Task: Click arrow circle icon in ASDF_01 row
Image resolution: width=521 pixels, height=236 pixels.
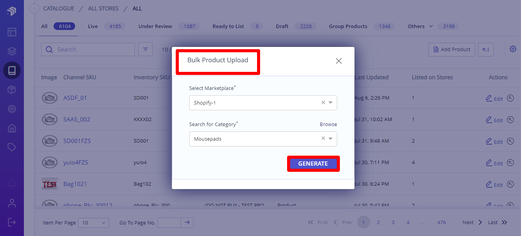Action: (x=510, y=98)
